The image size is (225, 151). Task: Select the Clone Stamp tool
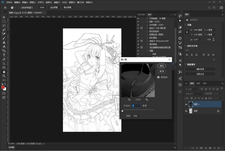click(4, 42)
